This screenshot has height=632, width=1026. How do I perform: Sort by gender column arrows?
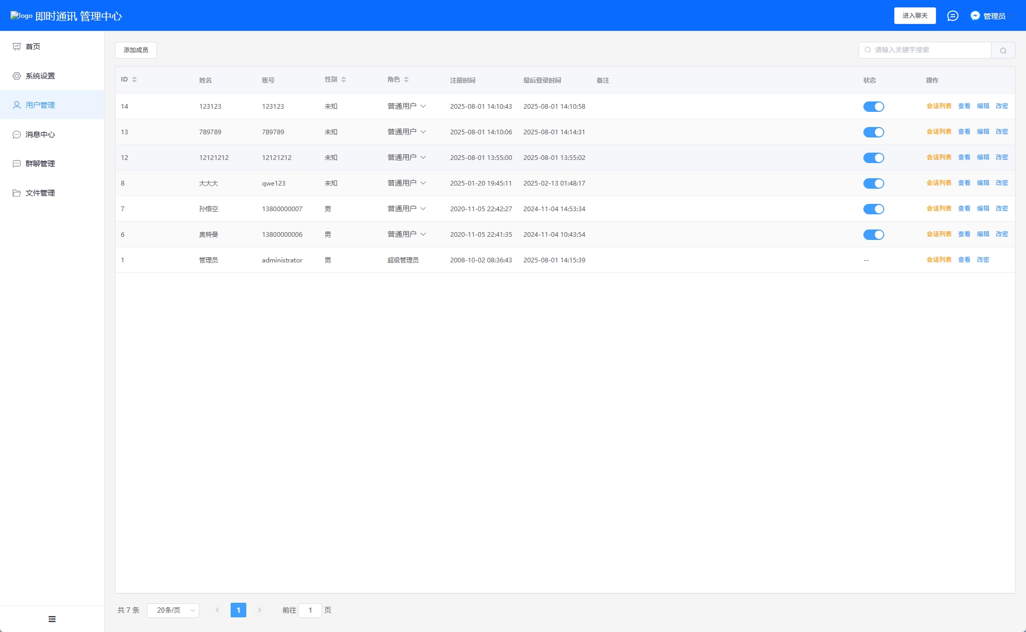point(344,79)
